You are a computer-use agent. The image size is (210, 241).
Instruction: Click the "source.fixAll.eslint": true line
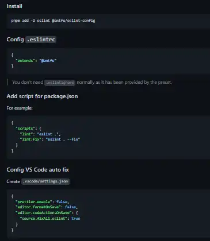point(50,218)
